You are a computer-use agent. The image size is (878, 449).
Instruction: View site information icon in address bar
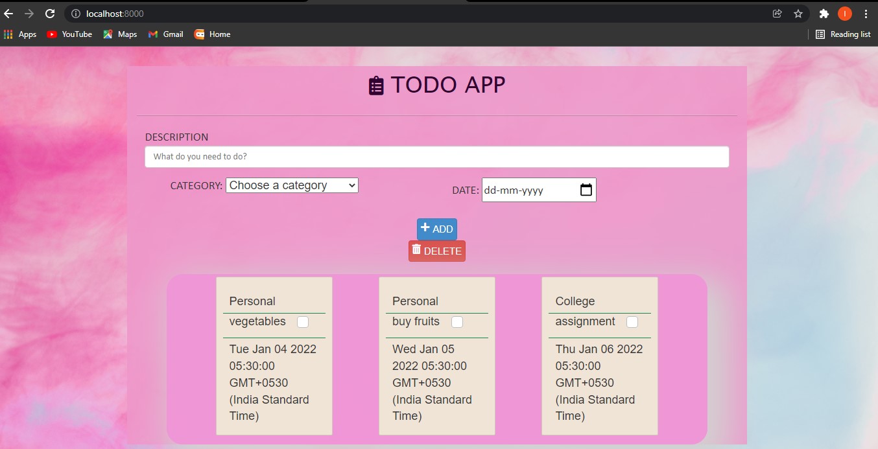click(75, 14)
